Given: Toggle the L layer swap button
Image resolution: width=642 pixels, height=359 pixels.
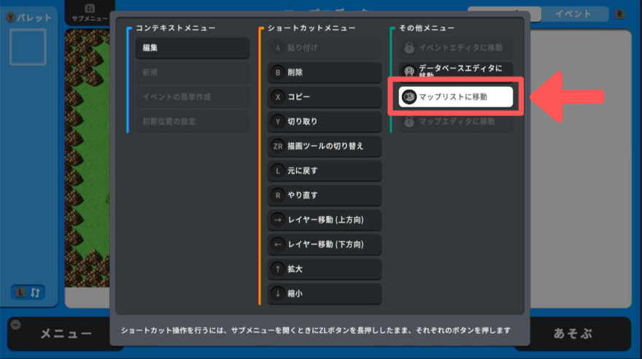Looking at the screenshot, I should pyautogui.click(x=28, y=293).
